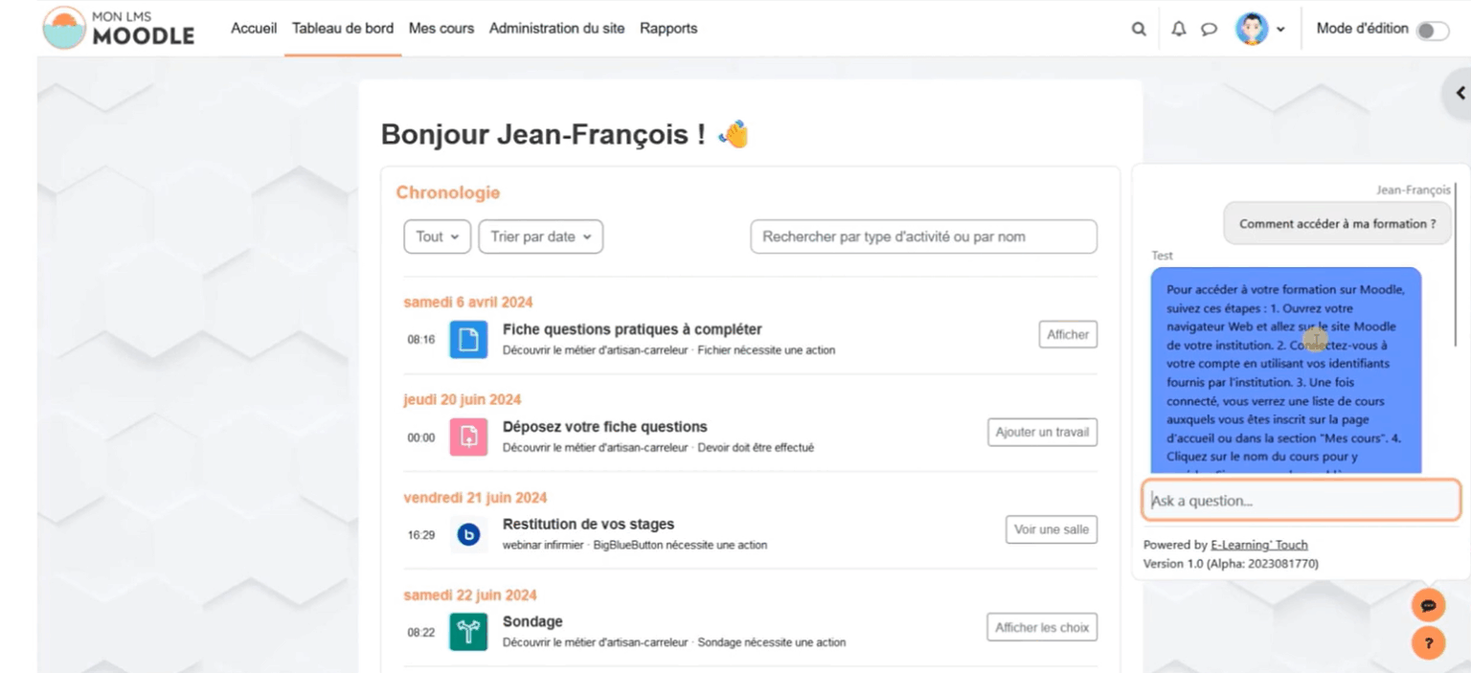
Task: Open the Sondage activity icon
Action: tap(468, 632)
